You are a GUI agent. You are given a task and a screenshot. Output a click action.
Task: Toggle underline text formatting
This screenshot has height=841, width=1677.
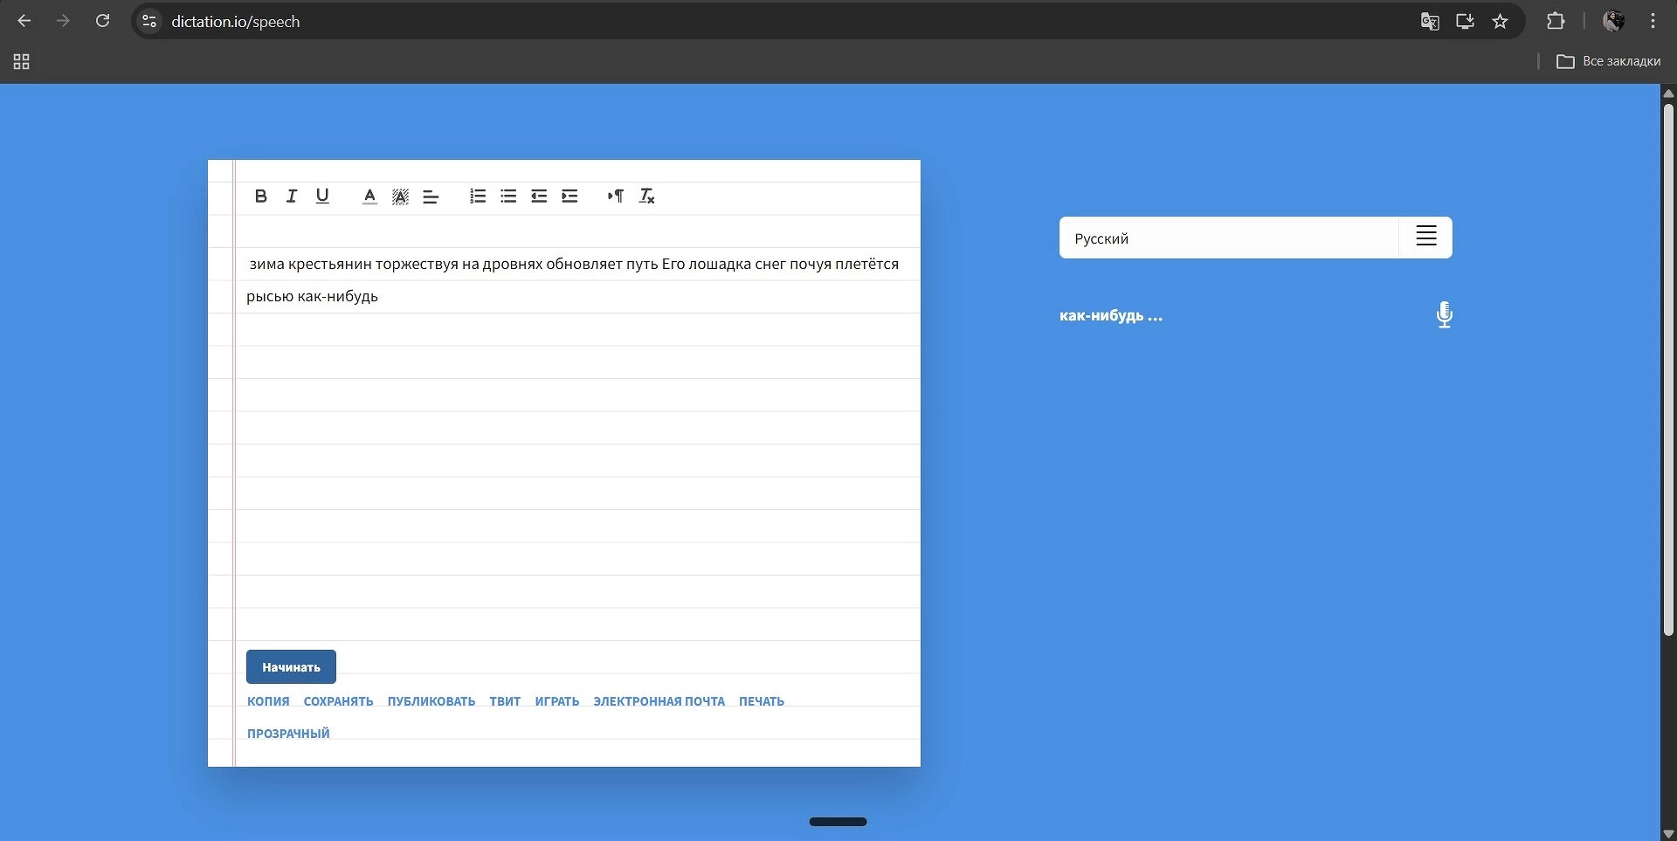(322, 196)
